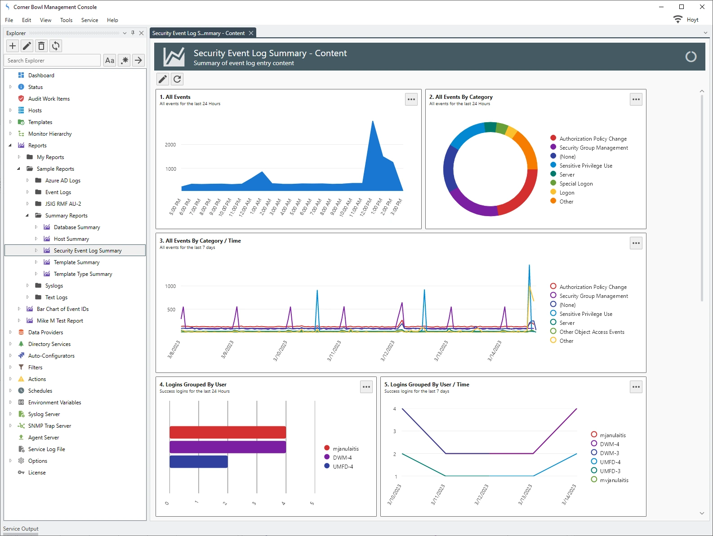Image resolution: width=713 pixels, height=536 pixels.
Task: Open the All Events chart options menu
Action: click(x=411, y=99)
